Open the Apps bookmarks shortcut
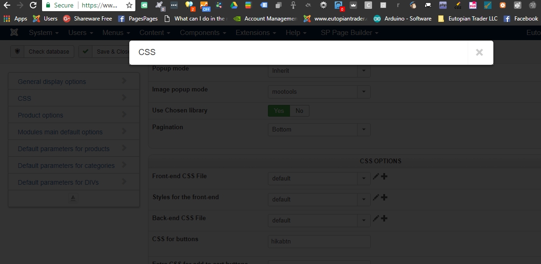Viewport: 541px width, 264px height. pos(15,19)
